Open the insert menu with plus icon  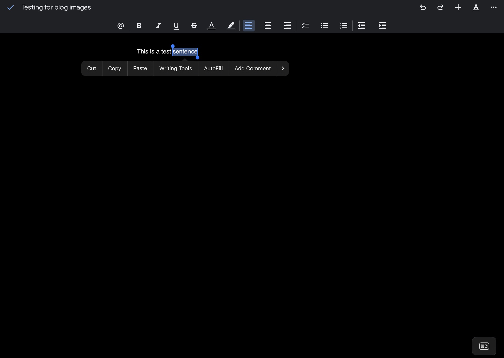[458, 7]
